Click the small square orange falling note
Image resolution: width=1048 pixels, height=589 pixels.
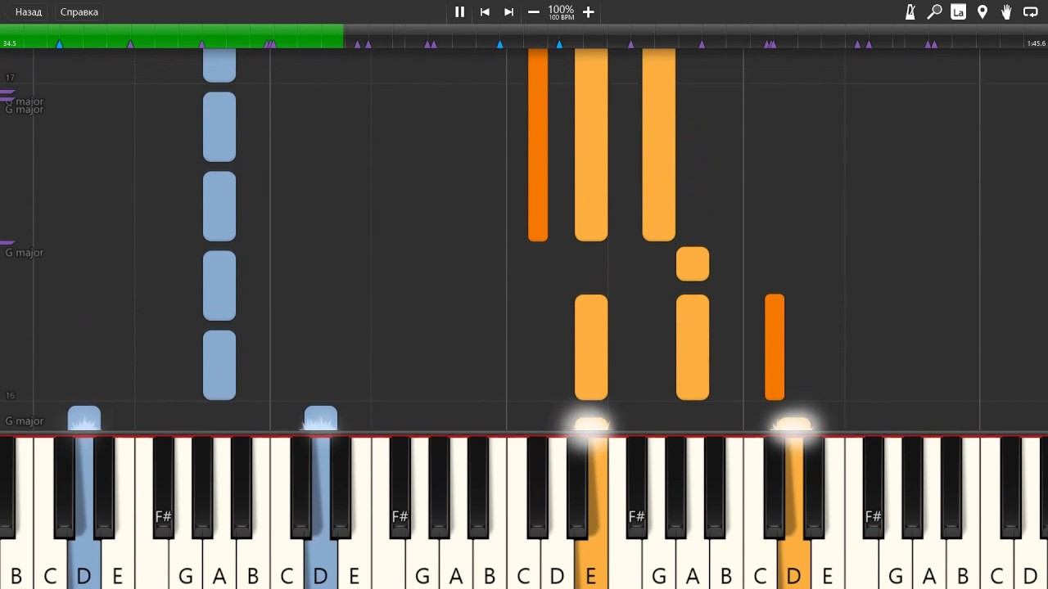coord(693,264)
